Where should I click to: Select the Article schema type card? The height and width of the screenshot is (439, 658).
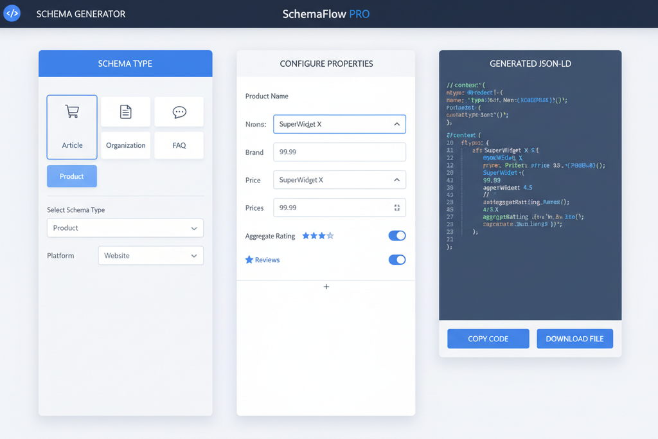(71, 127)
